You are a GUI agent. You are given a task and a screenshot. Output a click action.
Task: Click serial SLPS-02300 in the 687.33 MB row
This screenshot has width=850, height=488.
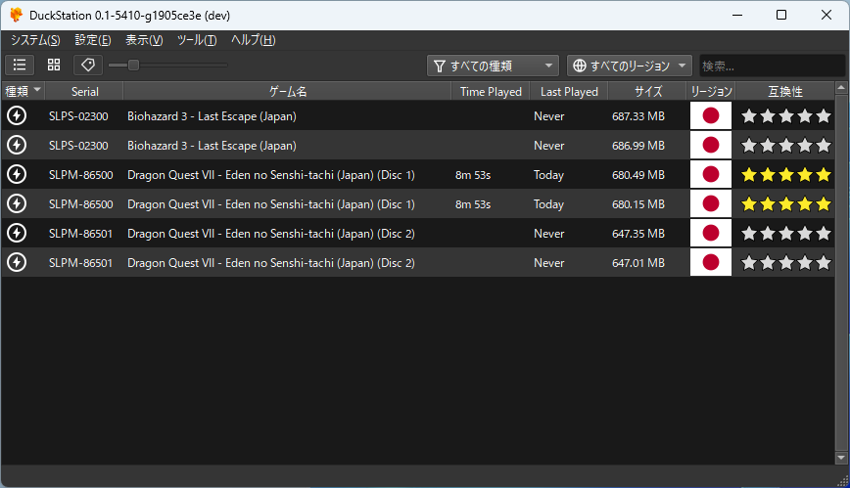[x=78, y=116]
